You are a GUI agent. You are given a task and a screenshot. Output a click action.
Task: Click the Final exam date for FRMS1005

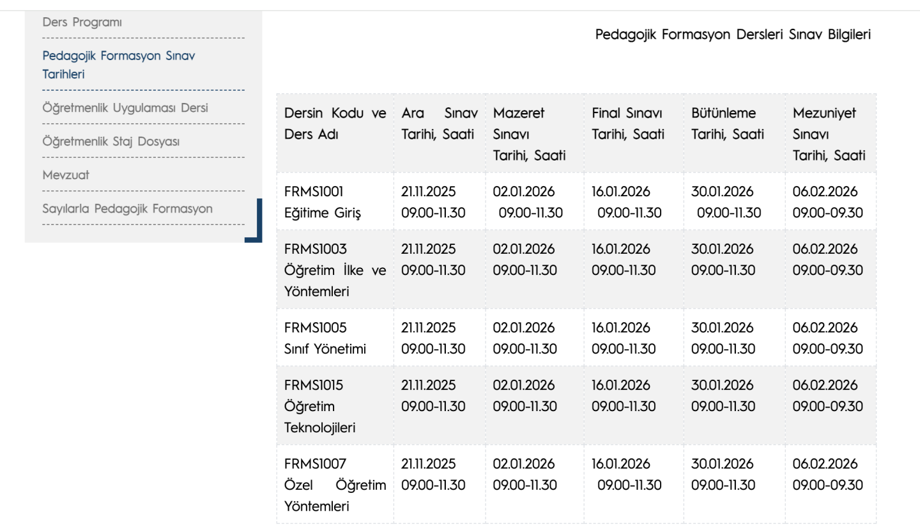[624, 338]
